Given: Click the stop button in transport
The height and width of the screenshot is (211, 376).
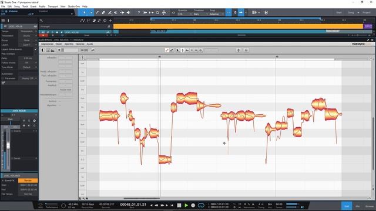Looking at the screenshot, I should click(179, 205).
